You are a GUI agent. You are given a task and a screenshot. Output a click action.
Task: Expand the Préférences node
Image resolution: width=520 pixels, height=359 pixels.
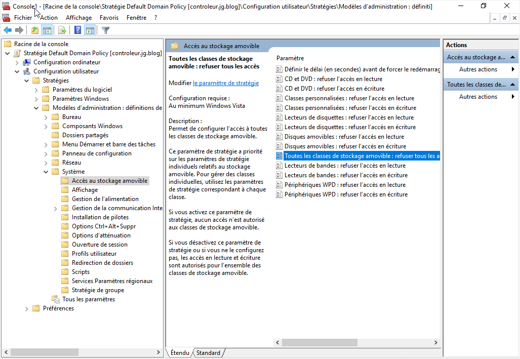click(x=27, y=308)
